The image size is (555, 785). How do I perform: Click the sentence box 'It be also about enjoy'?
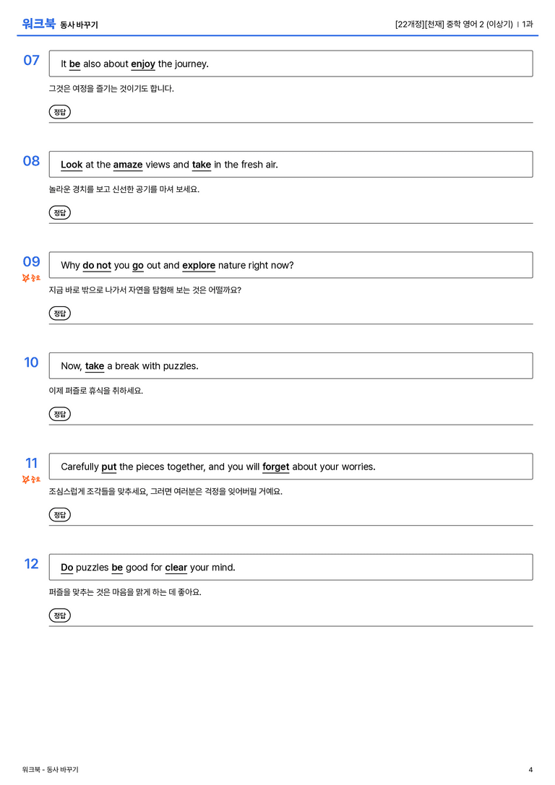291,64
